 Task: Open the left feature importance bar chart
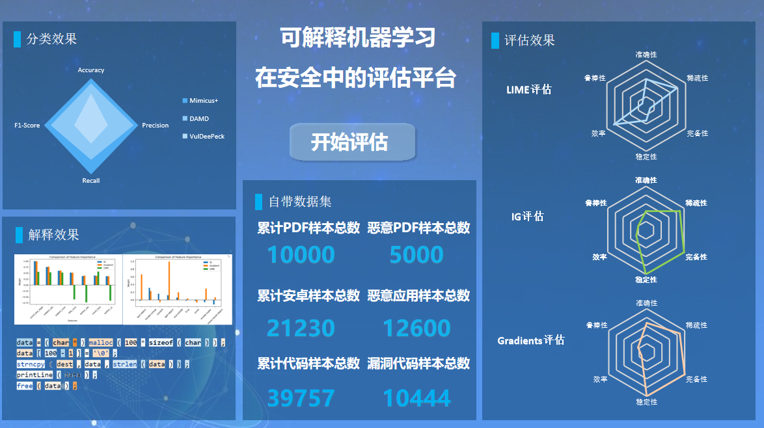[69, 289]
